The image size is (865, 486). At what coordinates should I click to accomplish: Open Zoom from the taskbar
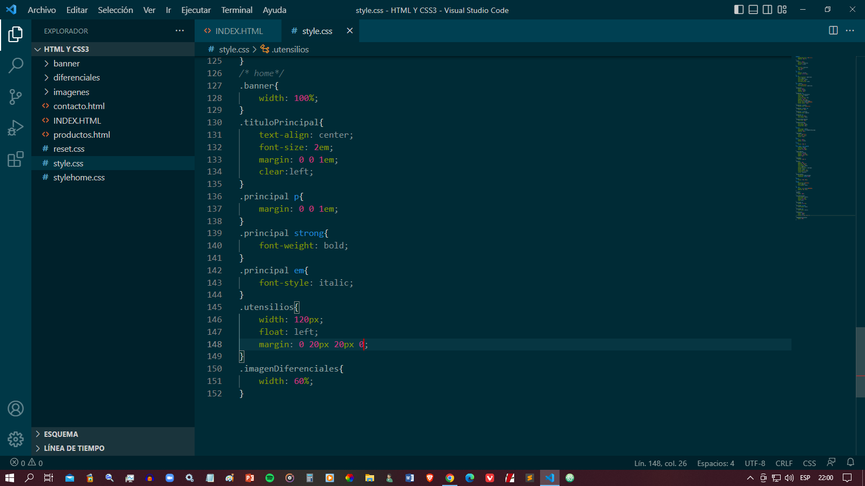coord(170,478)
